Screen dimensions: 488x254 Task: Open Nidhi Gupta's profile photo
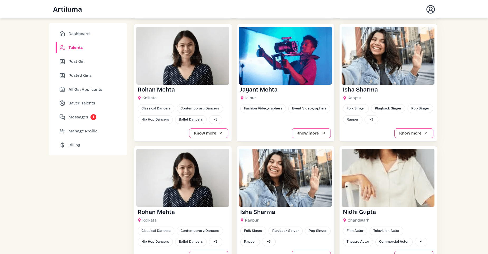pyautogui.click(x=388, y=178)
